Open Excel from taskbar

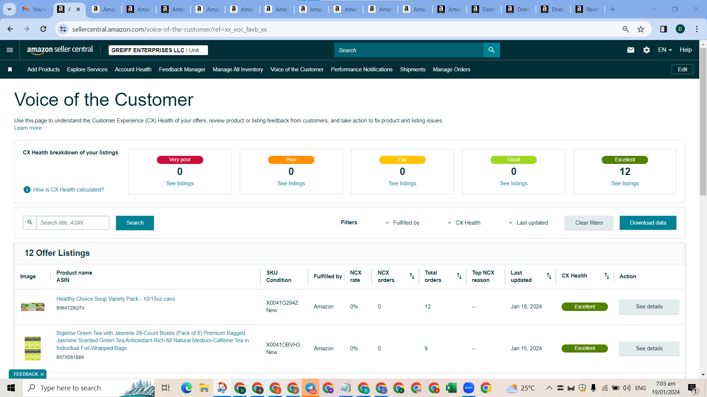tap(451, 388)
